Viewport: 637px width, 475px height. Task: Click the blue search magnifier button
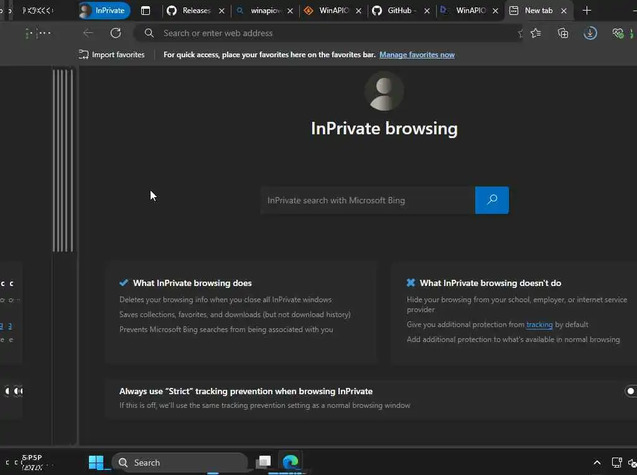(x=491, y=200)
